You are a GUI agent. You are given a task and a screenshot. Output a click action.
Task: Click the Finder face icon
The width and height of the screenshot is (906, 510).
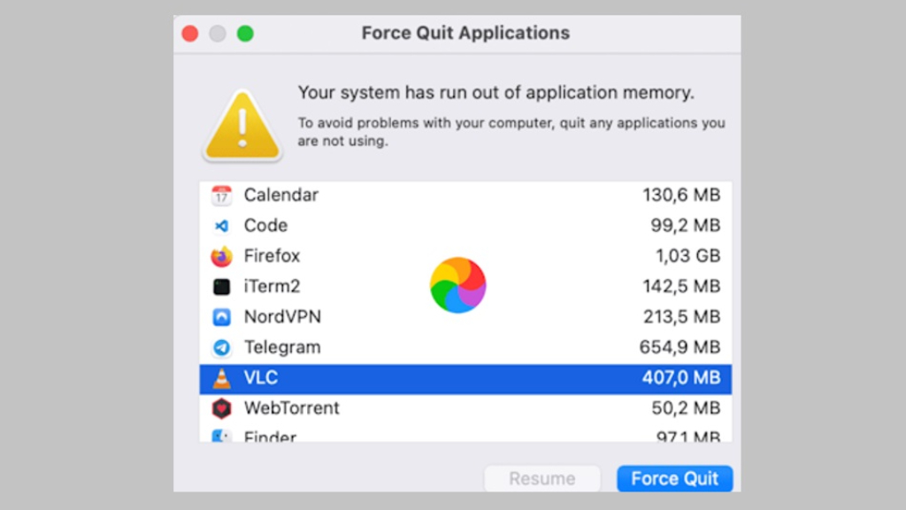tap(220, 436)
